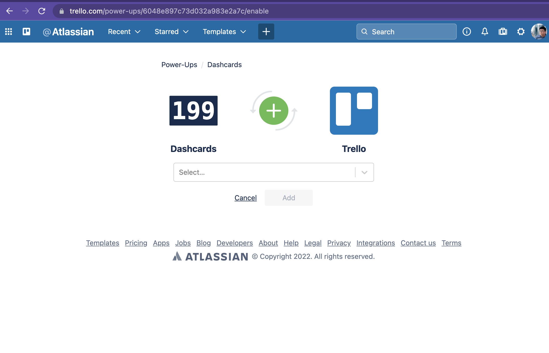Click the Select dropdown chevron arrow
This screenshot has height=353, width=549.
click(x=364, y=172)
